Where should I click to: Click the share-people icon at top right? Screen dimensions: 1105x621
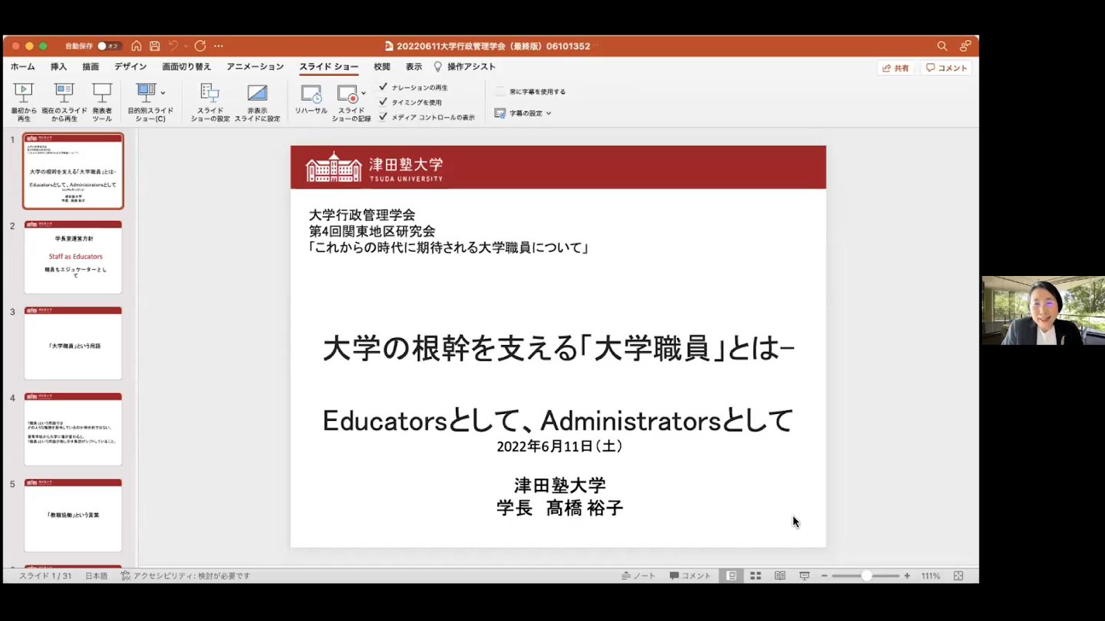pos(965,46)
